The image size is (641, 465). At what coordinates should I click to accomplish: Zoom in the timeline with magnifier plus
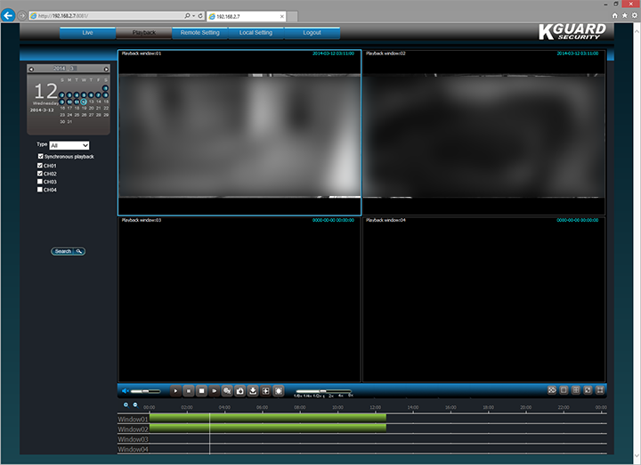pos(126,405)
